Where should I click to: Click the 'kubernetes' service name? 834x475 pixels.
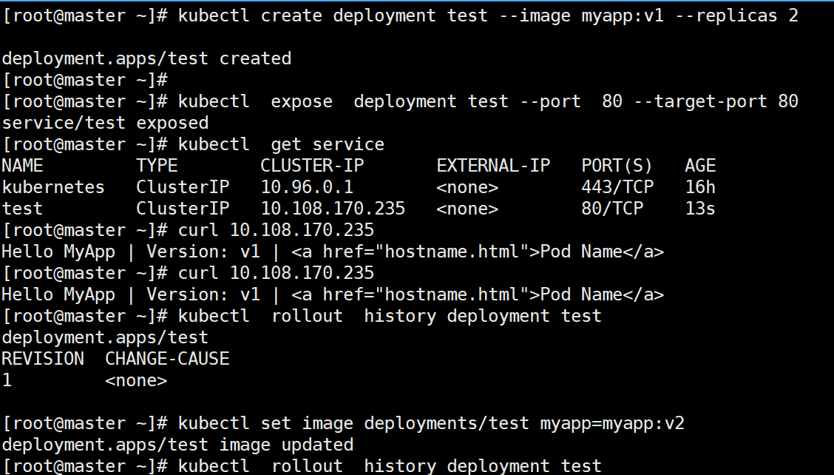pyautogui.click(x=53, y=187)
